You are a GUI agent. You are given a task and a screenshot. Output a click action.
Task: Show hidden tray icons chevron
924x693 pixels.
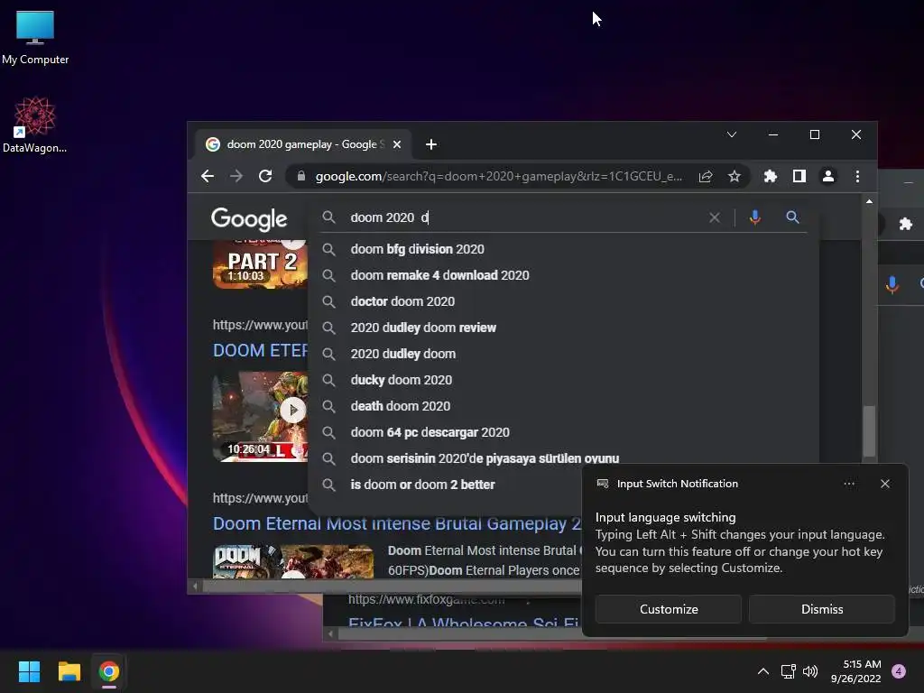(x=763, y=671)
